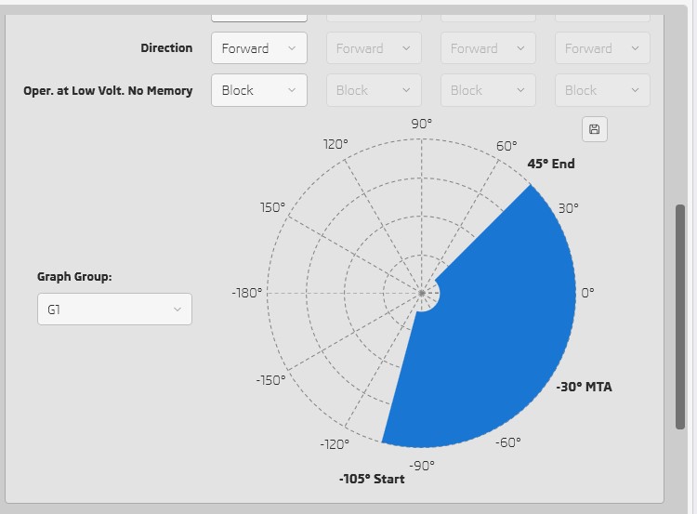Image resolution: width=697 pixels, height=514 pixels.
Task: Open the active Direction Forward dropdown
Action: tap(259, 48)
